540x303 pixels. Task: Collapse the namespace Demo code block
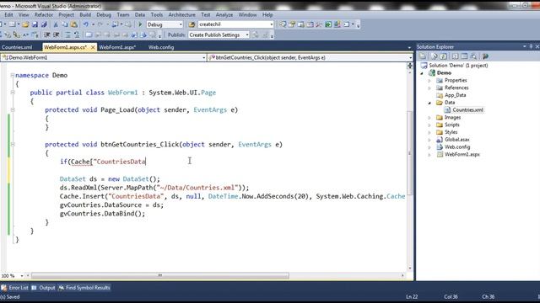13,75
